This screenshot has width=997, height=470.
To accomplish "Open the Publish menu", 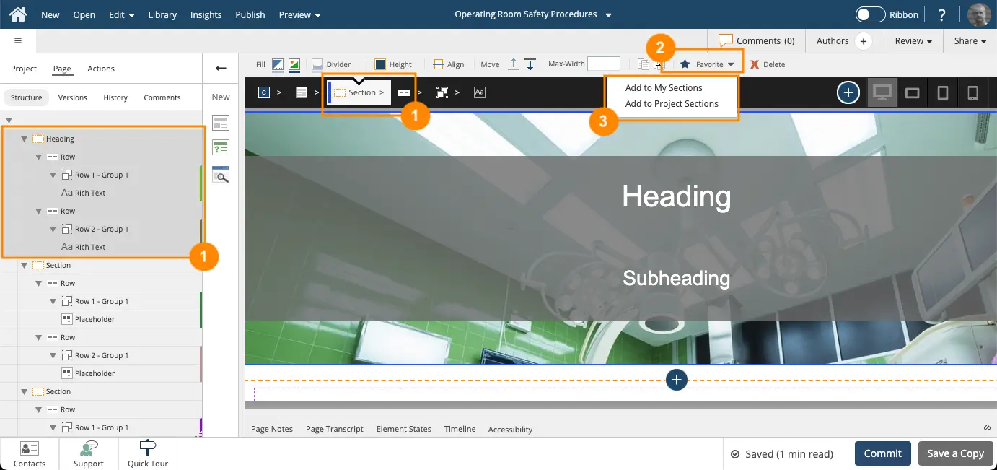I will click(250, 14).
